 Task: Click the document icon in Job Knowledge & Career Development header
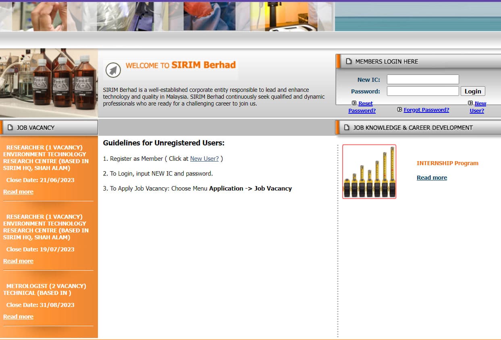(x=346, y=128)
